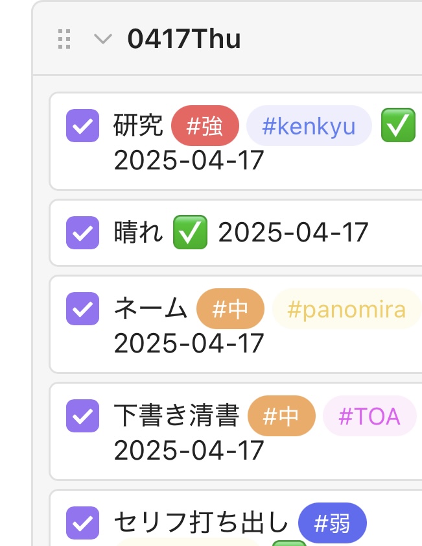Viewport: 422px width, 546px height.
Task: Click the pink #TOA tag
Action: (x=369, y=416)
